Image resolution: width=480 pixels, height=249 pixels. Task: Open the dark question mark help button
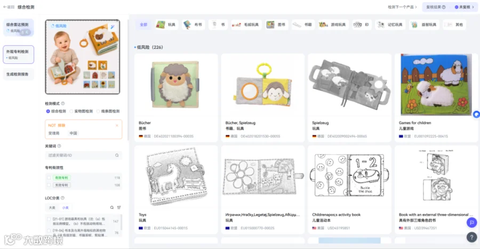(x=472, y=237)
